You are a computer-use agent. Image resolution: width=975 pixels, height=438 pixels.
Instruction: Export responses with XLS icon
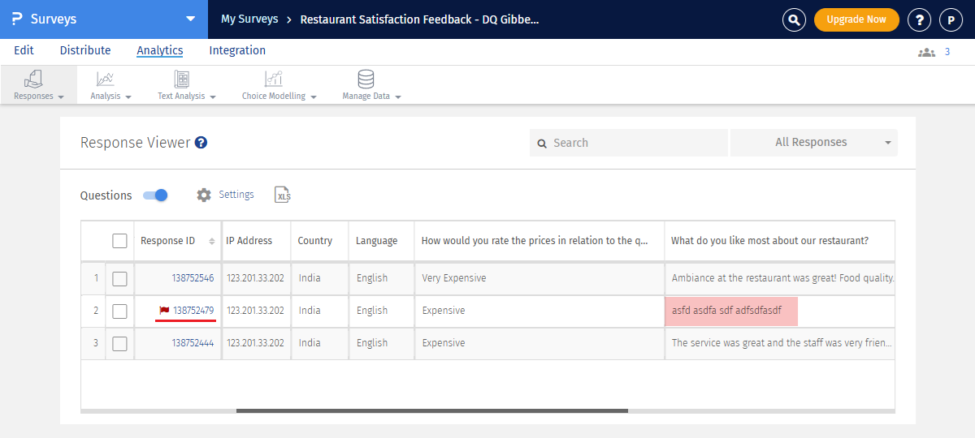283,195
